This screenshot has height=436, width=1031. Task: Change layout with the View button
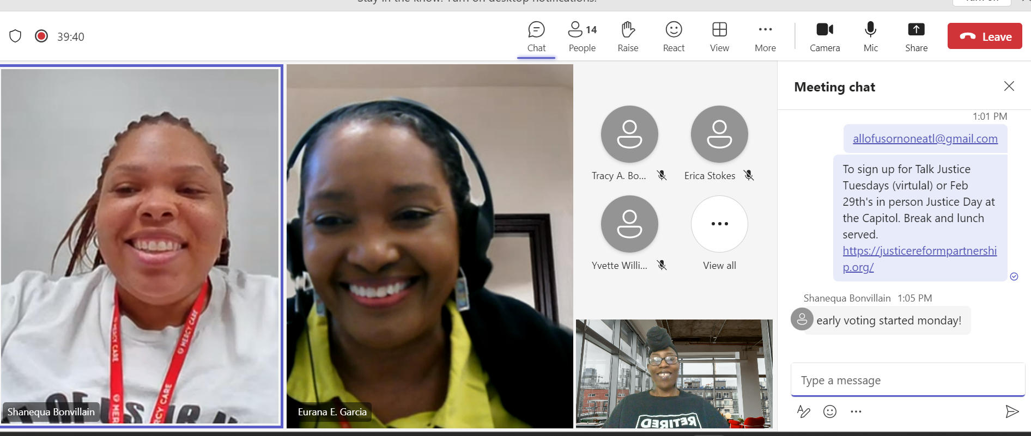pos(719,36)
